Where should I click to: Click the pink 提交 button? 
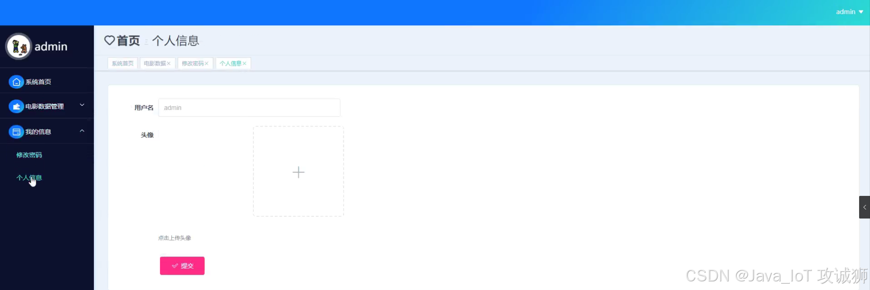(x=182, y=266)
